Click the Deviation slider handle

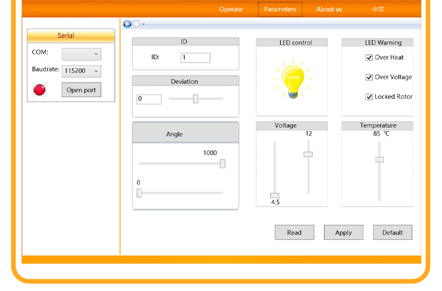pos(196,99)
